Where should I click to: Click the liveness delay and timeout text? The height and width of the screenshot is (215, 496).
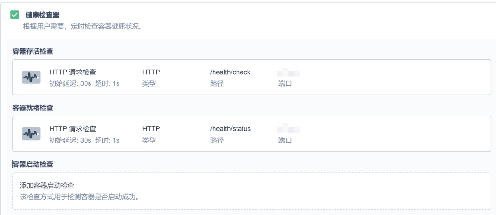point(85,84)
